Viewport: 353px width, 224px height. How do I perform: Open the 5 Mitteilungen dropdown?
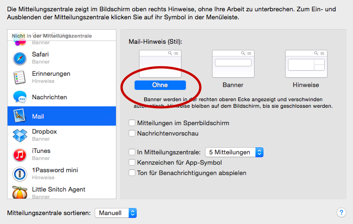[x=234, y=152]
